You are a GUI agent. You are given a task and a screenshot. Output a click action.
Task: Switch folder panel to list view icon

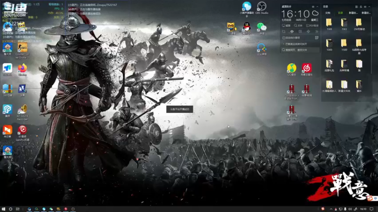pyautogui.click(x=357, y=7)
